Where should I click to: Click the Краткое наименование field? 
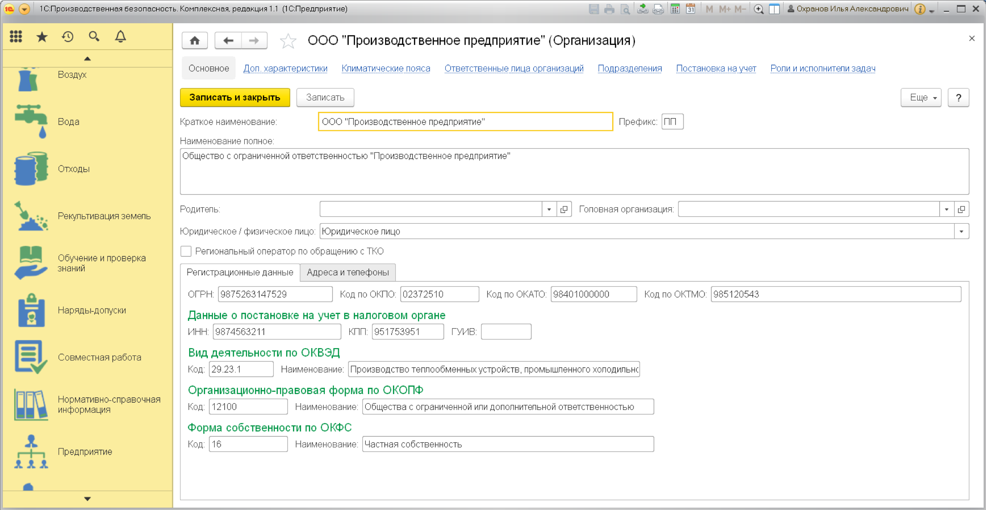(x=465, y=122)
